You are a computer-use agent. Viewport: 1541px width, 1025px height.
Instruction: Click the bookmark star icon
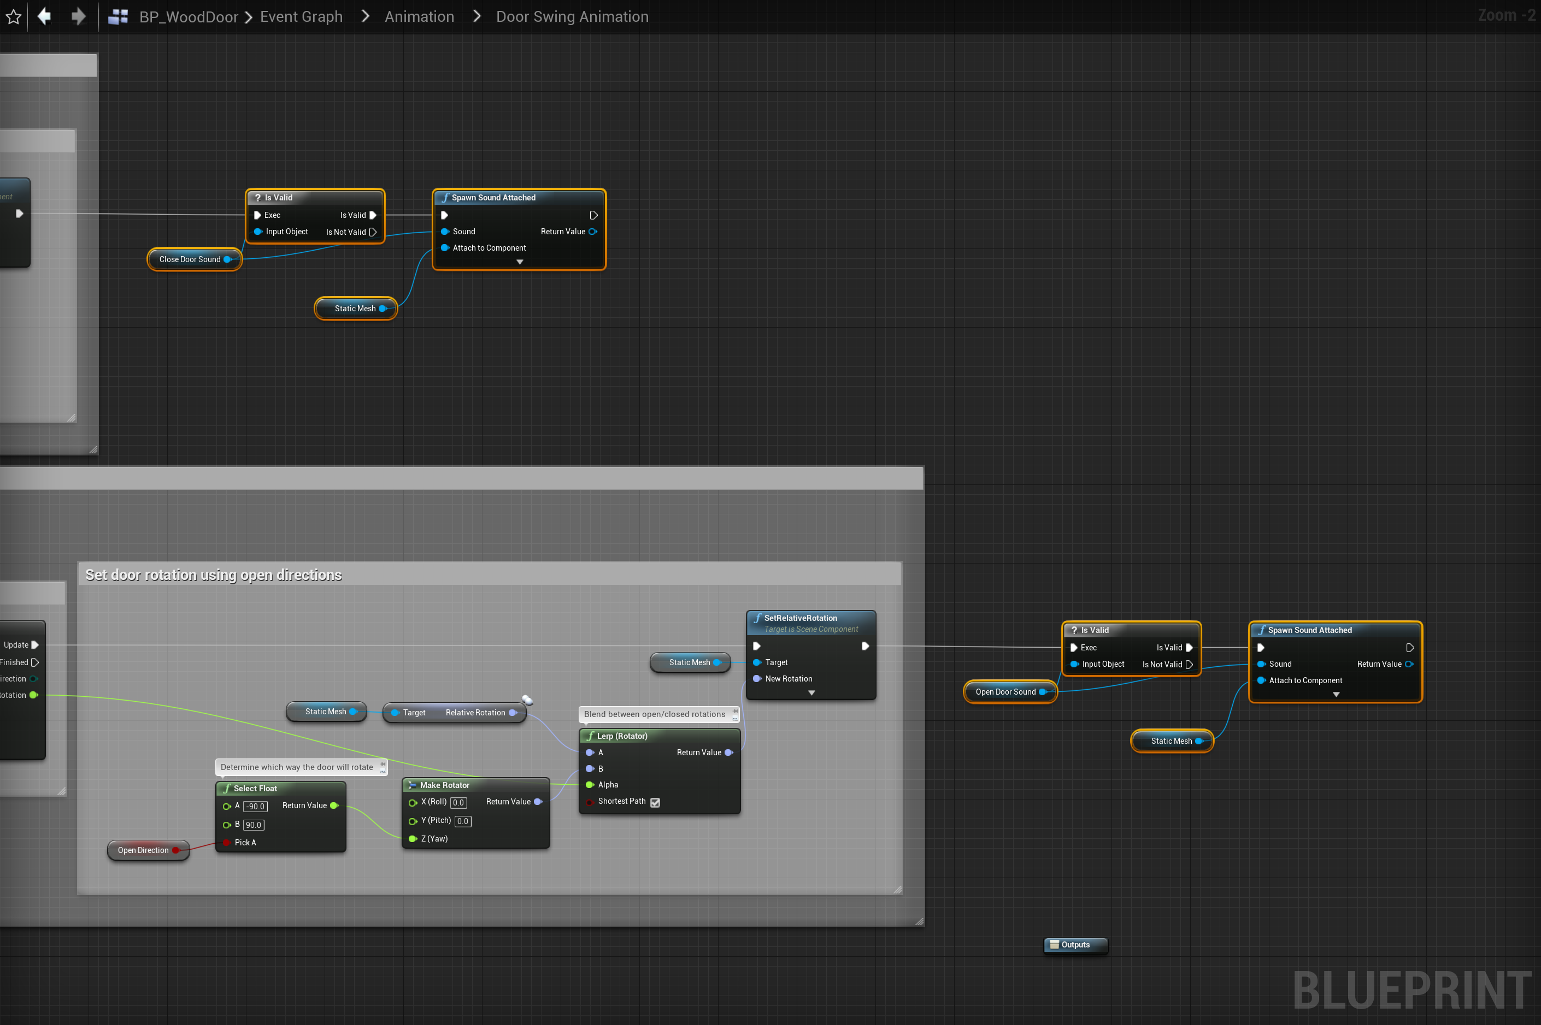coord(13,16)
